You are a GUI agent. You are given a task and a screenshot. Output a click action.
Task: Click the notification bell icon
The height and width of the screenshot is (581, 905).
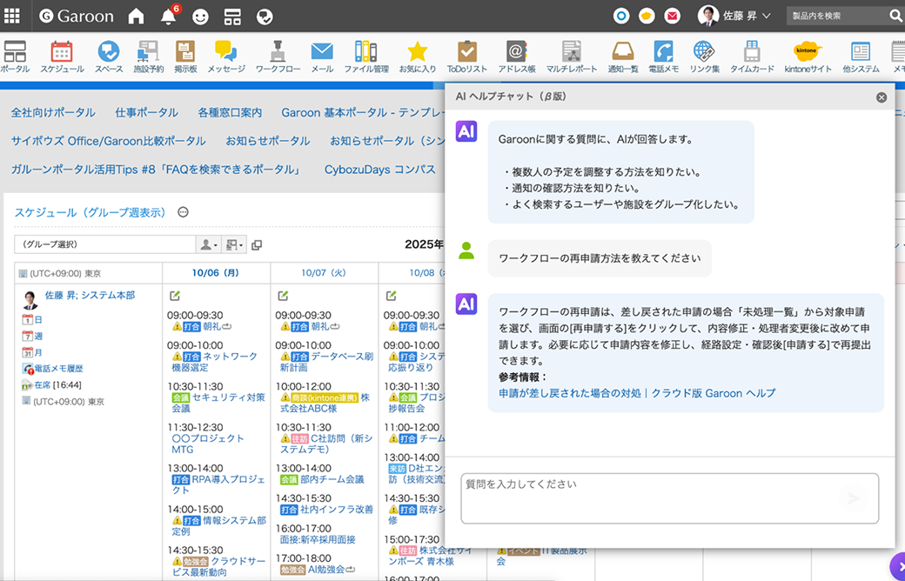[x=169, y=17]
